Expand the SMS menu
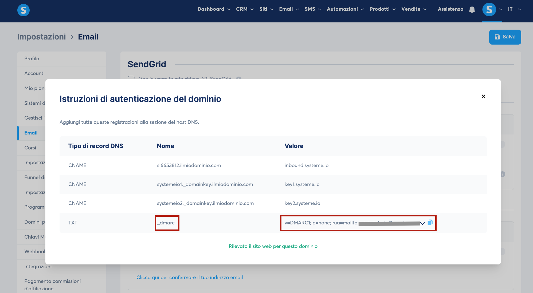 tap(313, 9)
